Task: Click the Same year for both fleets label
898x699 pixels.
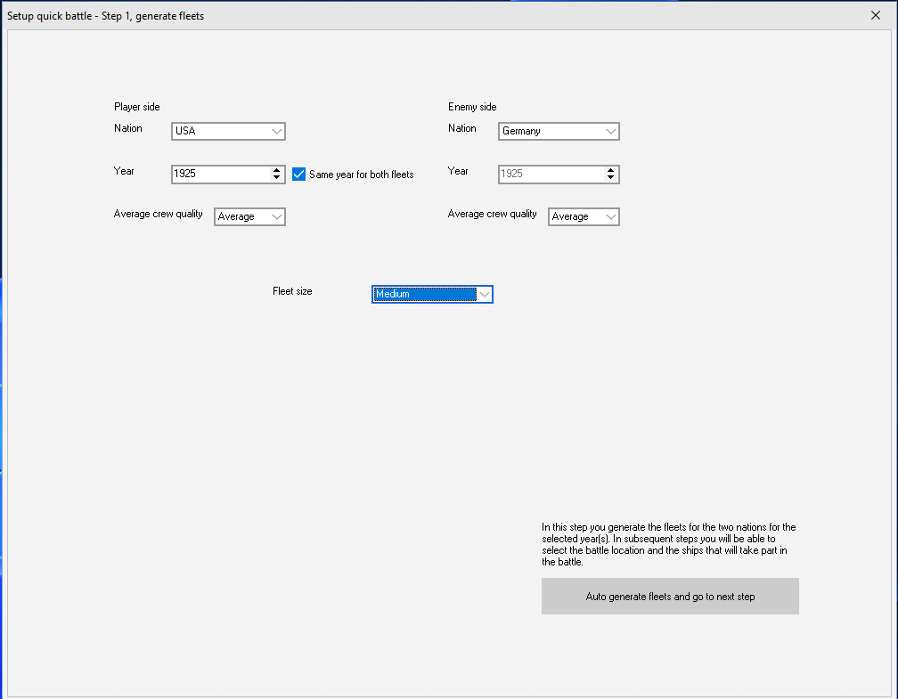Action: click(x=362, y=175)
